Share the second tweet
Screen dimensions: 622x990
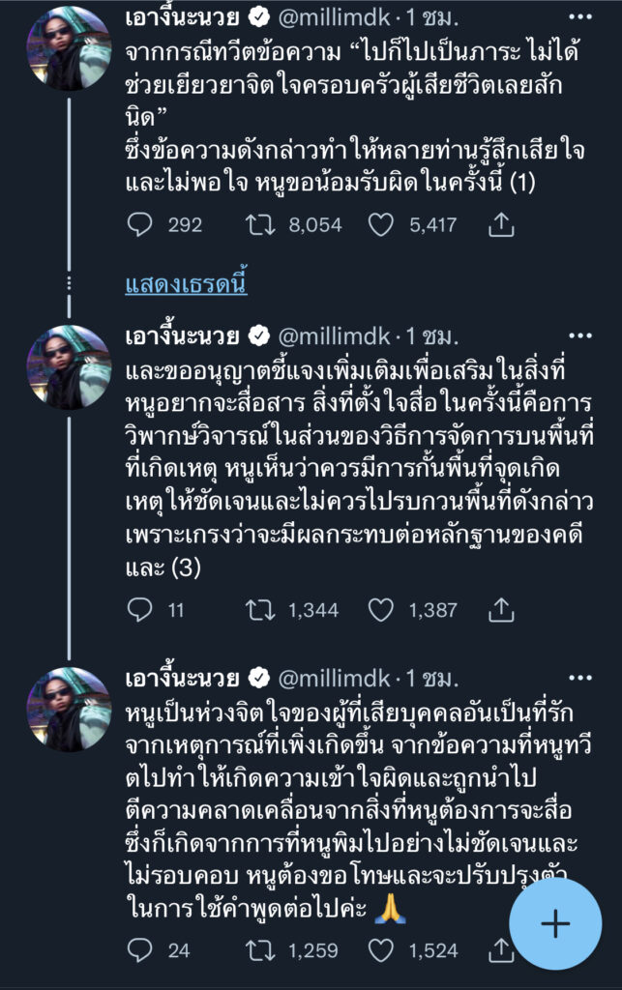500,609
